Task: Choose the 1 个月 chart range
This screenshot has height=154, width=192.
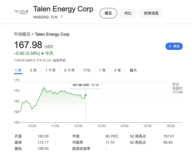Action: pos(51,70)
